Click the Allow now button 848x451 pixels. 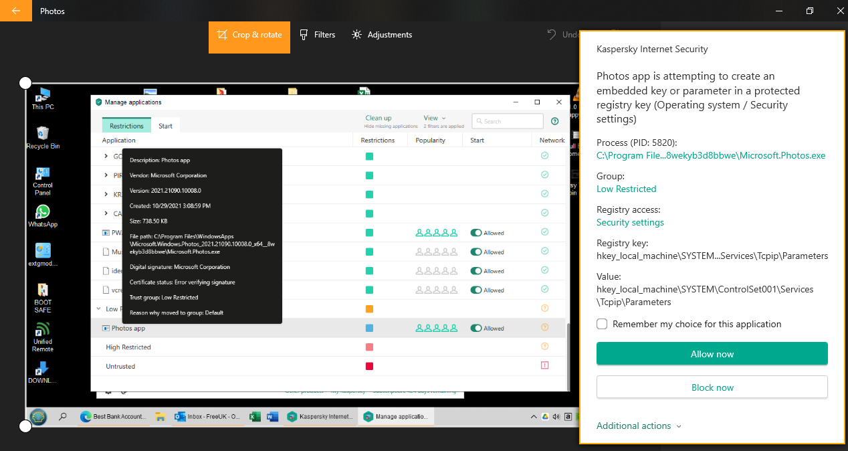[712, 354]
